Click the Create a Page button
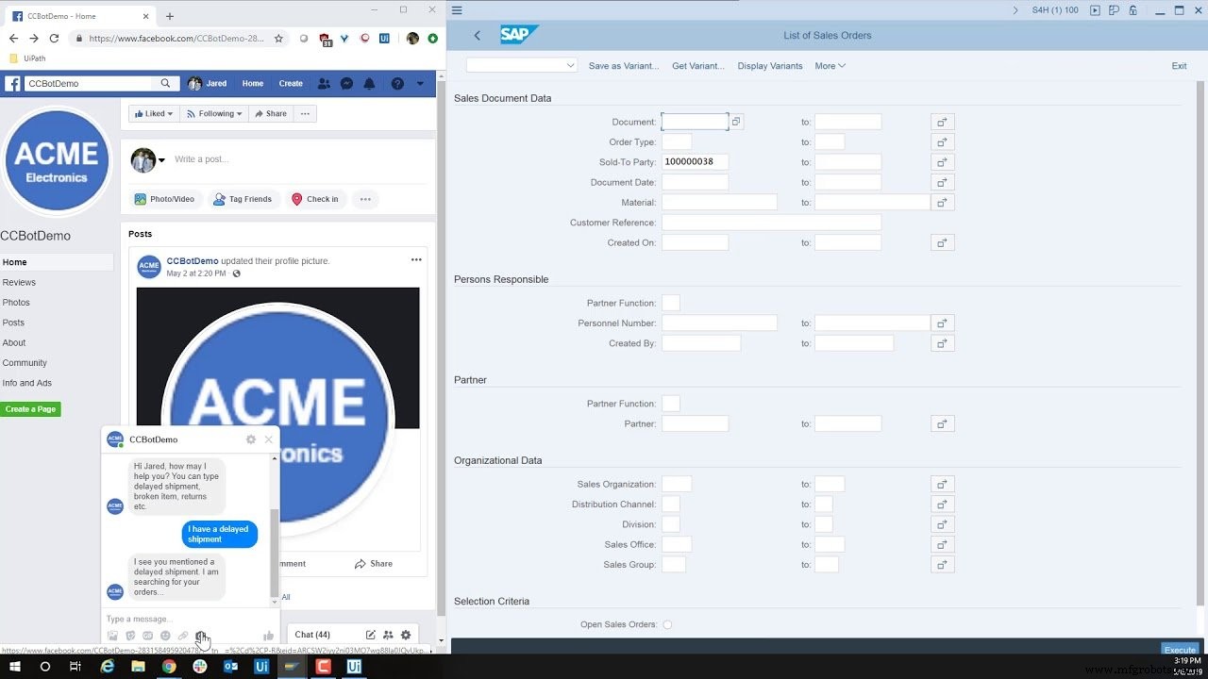Screen dimensions: 1208x679 (31, 409)
